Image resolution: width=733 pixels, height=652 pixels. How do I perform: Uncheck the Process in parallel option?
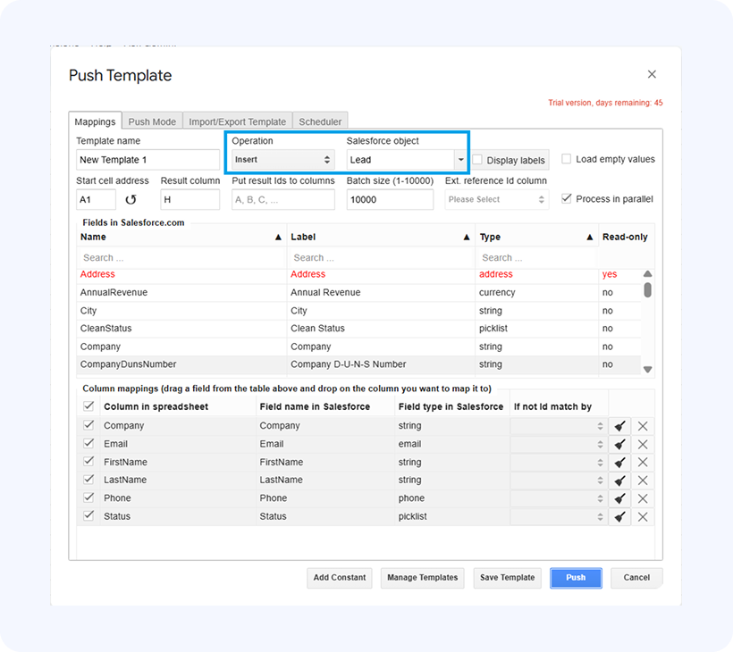coord(567,198)
